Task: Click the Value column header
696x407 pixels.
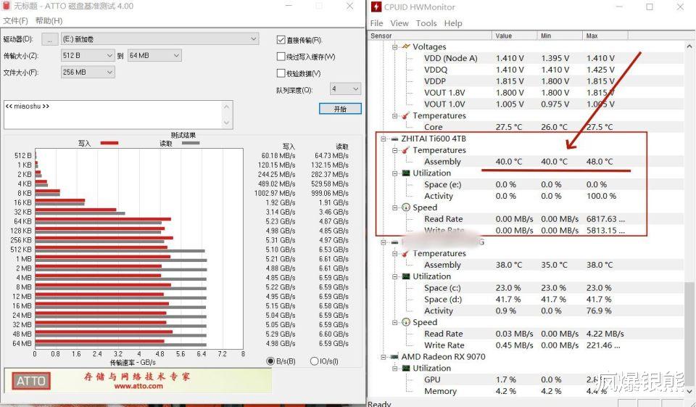Action: (x=515, y=36)
